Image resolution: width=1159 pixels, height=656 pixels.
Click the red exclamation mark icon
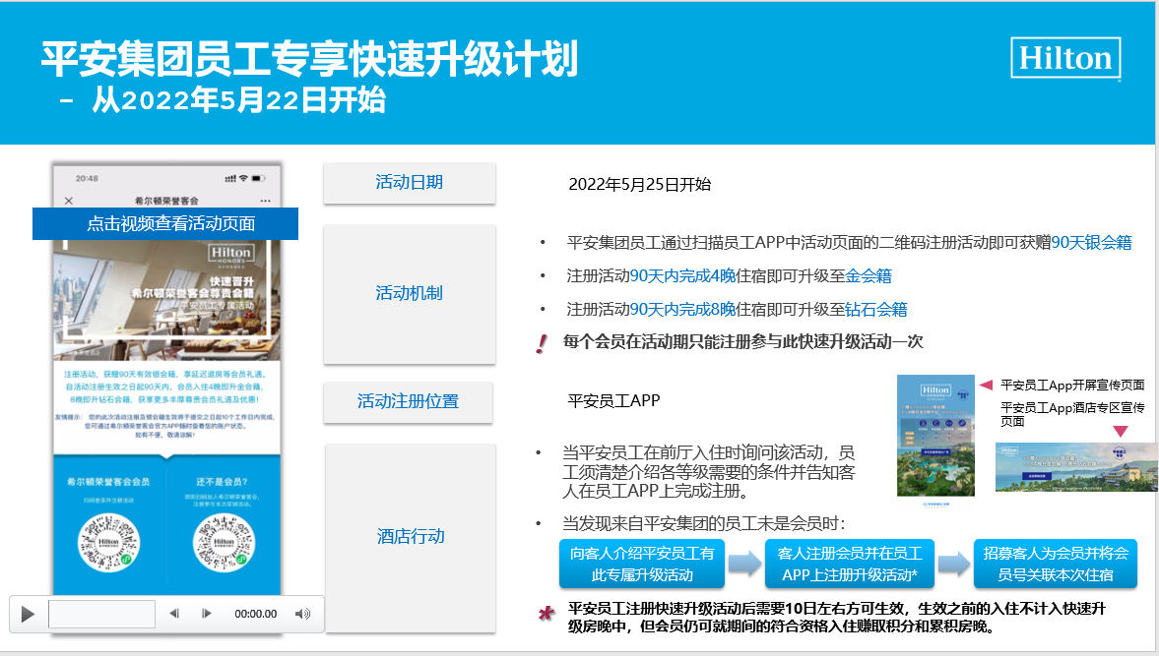[542, 344]
